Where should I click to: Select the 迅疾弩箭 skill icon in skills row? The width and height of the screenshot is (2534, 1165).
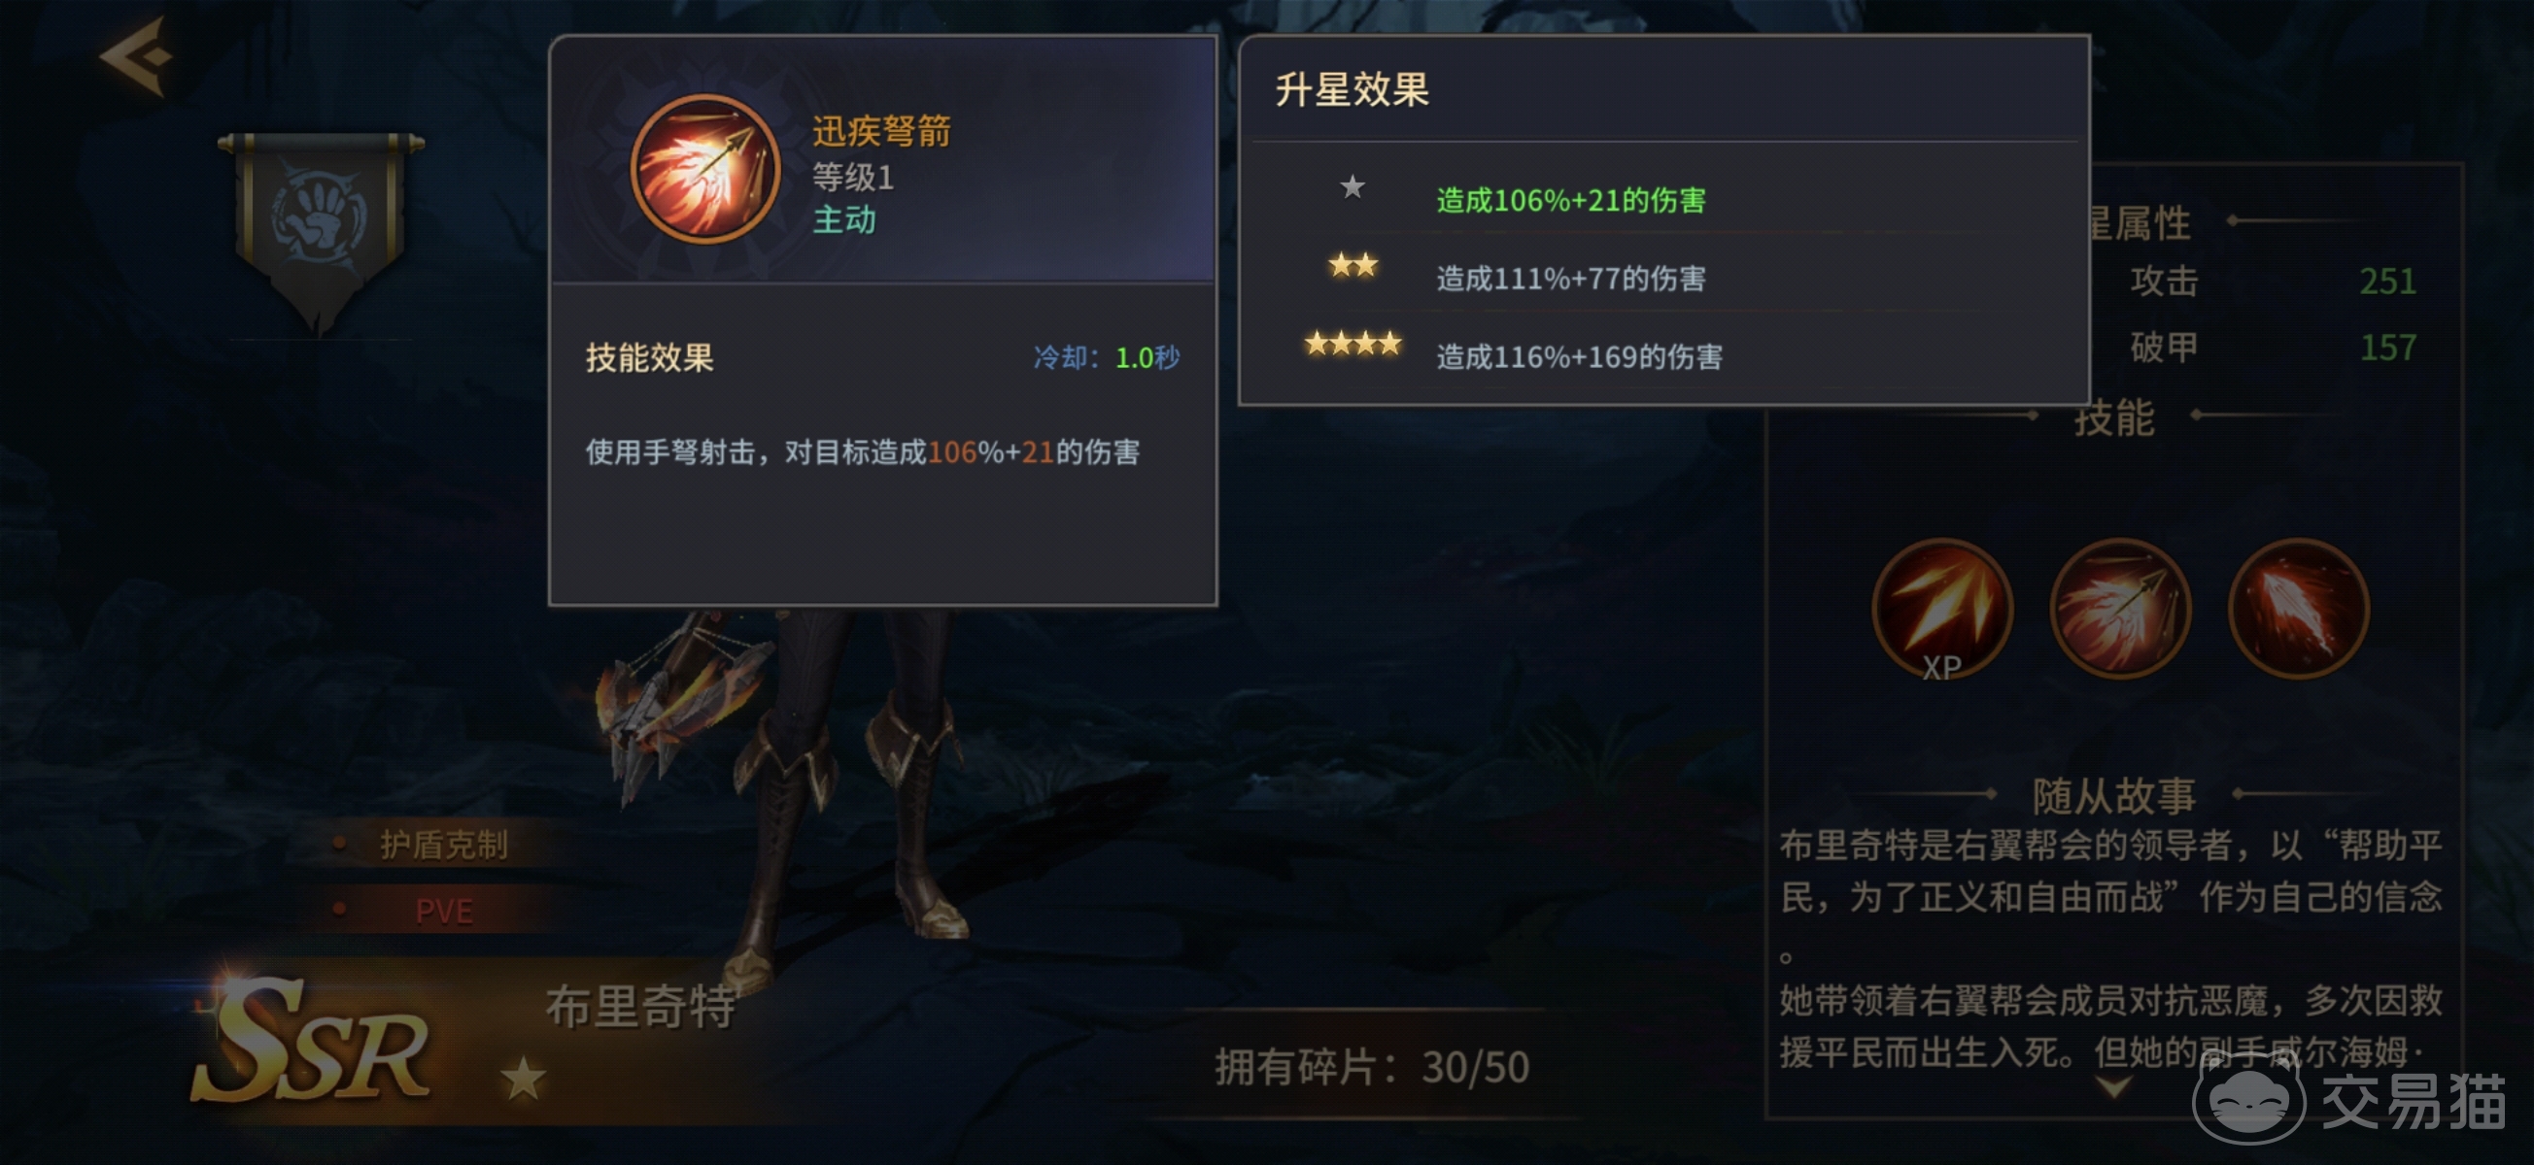pyautogui.click(x=2120, y=609)
